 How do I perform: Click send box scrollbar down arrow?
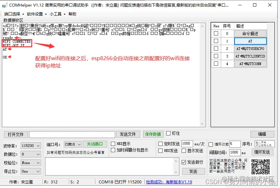pyautogui.click(x=176, y=172)
